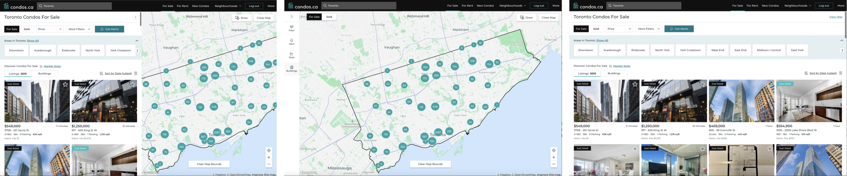Expand Neighbourhoods menu in left view header
Screen dimensions: 847x176
[x=228, y=6]
